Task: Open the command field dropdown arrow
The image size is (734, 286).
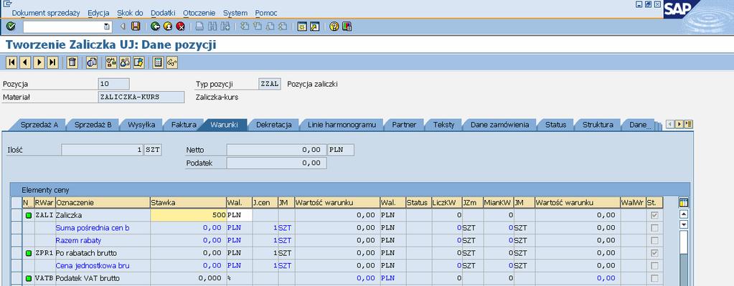Action: tap(107, 27)
